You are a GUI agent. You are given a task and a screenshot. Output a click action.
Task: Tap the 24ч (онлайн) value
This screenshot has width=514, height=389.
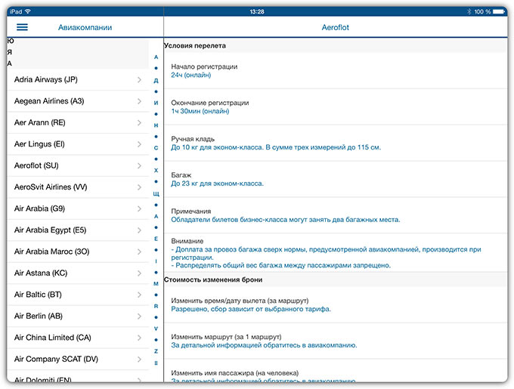coord(190,75)
